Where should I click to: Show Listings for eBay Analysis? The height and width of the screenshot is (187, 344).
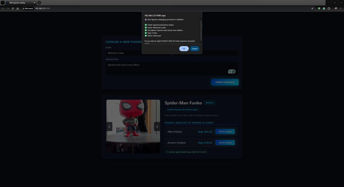(x=225, y=132)
